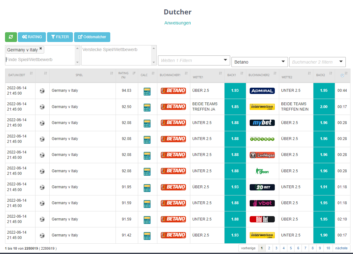Viewport: 353px width, 254px height.
Task: Click the nächste pagination button
Action: pyautogui.click(x=341, y=248)
